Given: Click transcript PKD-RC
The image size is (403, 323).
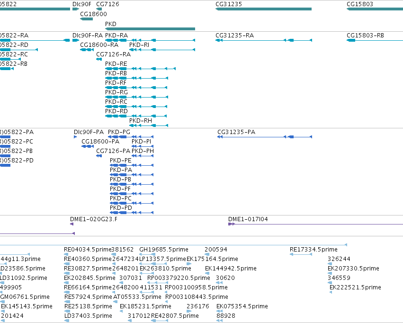Looking at the screenshot, I should pyautogui.click(x=136, y=107).
